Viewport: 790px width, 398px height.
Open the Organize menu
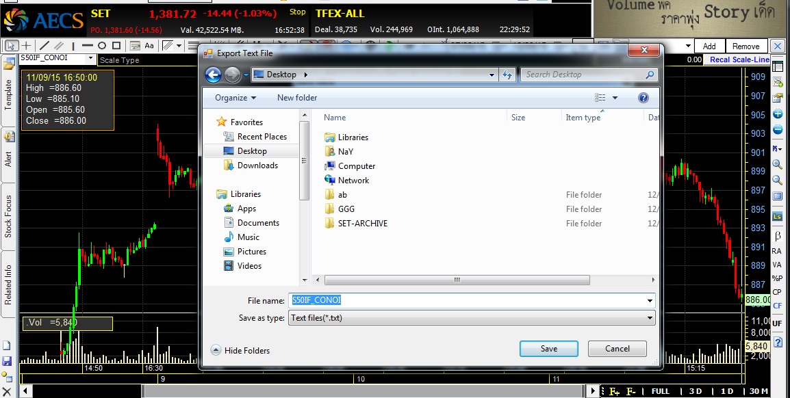coord(235,98)
